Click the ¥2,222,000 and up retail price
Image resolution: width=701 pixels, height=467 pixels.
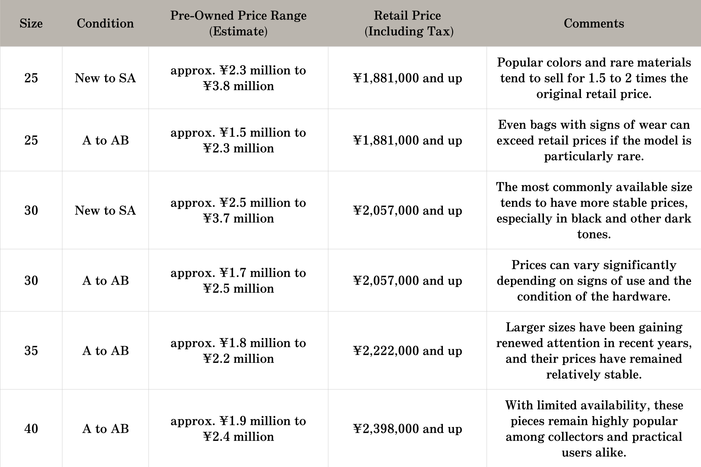(407, 351)
